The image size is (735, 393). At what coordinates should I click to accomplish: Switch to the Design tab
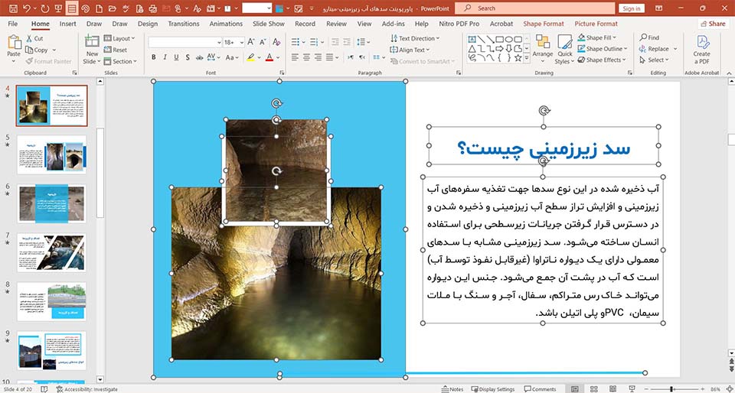click(x=148, y=24)
